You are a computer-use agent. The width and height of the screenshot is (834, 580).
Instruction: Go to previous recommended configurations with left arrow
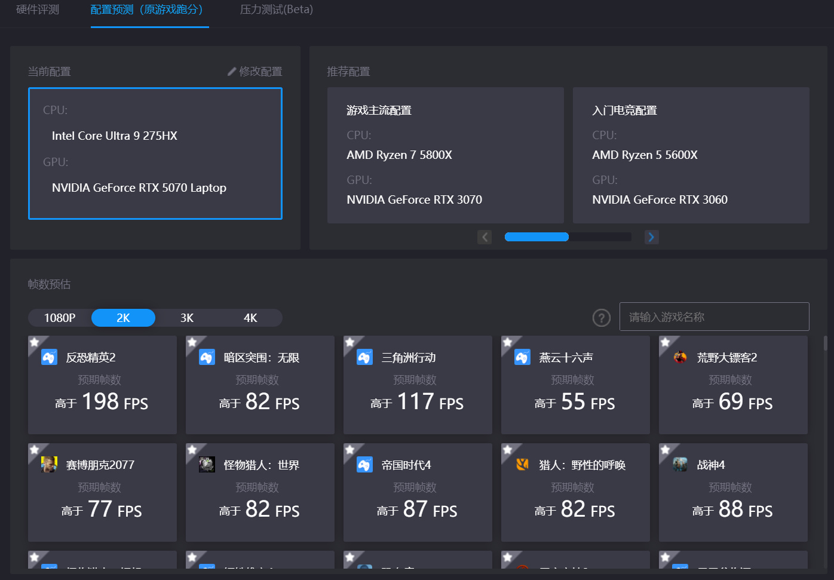click(485, 237)
